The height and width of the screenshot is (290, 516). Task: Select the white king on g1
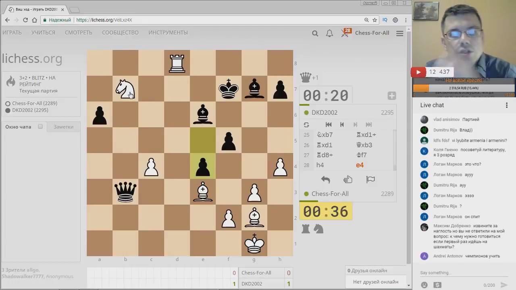tap(254, 243)
